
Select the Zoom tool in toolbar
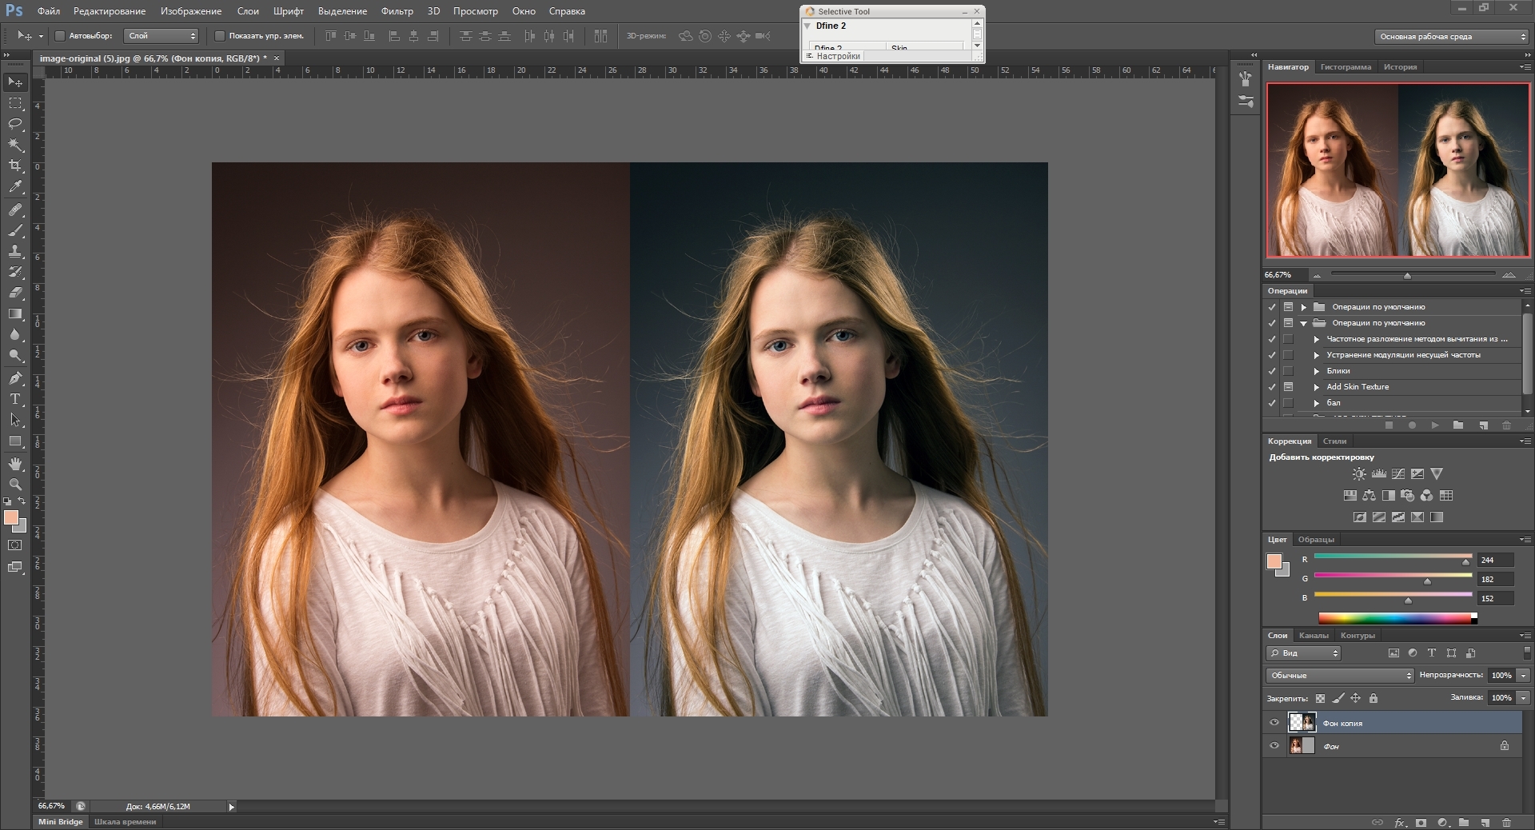click(15, 485)
